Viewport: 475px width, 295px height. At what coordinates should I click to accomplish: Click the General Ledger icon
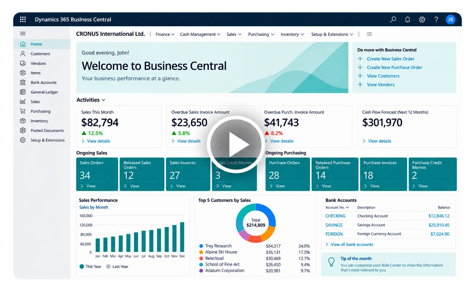[23, 92]
